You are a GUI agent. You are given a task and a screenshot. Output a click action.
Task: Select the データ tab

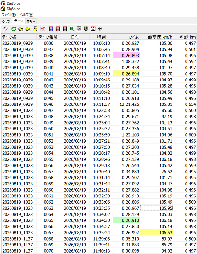(x=18, y=21)
